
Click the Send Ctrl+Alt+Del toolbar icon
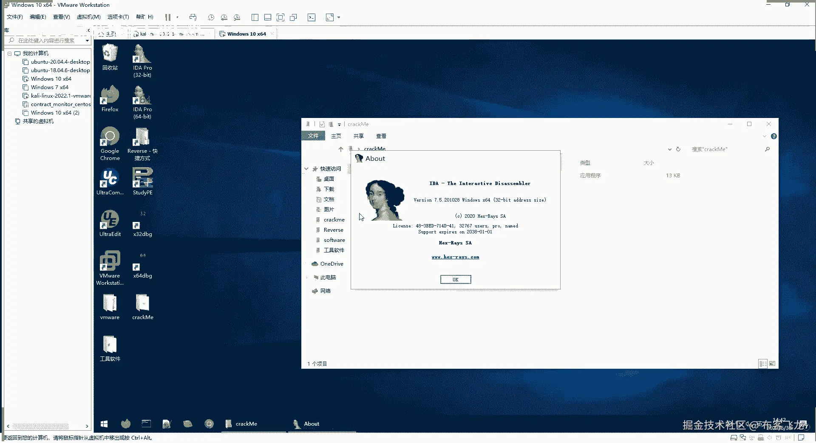point(193,17)
